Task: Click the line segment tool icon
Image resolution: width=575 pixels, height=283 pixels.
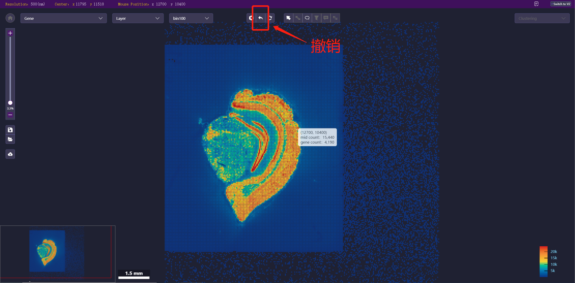Action: coord(298,18)
